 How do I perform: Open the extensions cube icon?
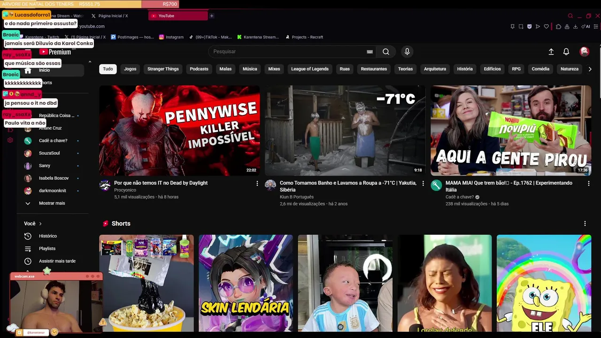click(558, 27)
